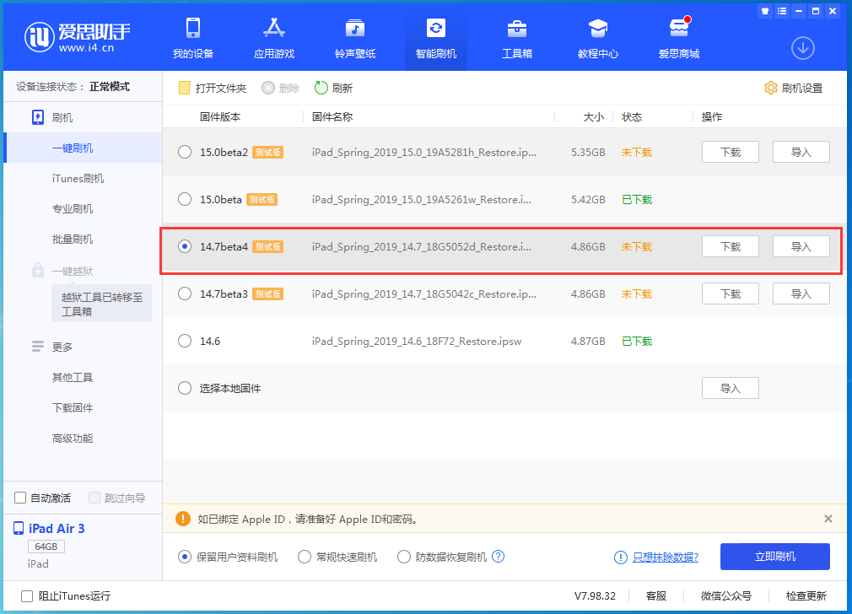Click the 刷新 refresh icon
Image resolution: width=852 pixels, height=614 pixels.
pyautogui.click(x=321, y=88)
